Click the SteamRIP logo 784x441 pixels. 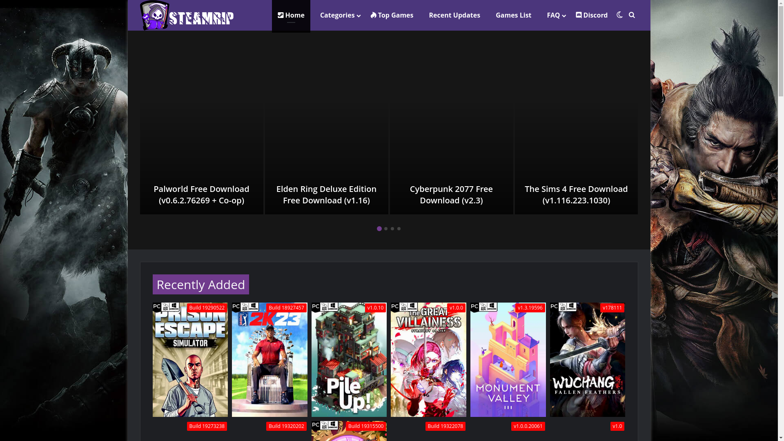187,16
